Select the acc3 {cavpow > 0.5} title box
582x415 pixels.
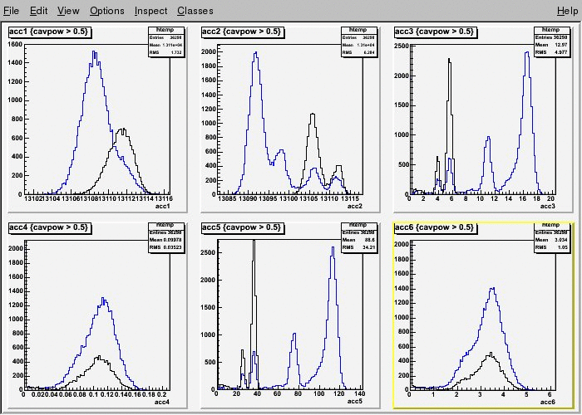(x=435, y=32)
